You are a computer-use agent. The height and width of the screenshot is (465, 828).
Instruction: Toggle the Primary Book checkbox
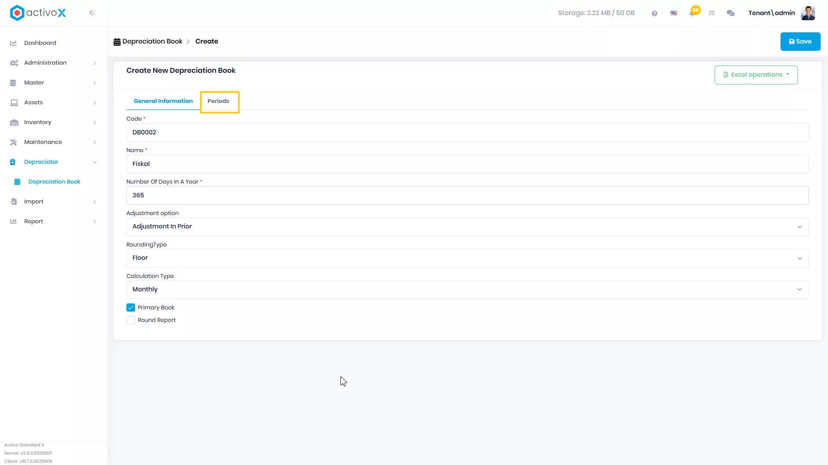(x=131, y=308)
